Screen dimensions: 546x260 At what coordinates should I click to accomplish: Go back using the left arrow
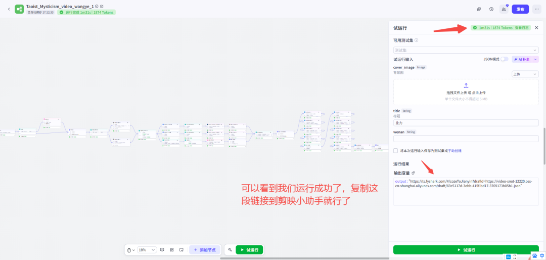click(x=9, y=9)
